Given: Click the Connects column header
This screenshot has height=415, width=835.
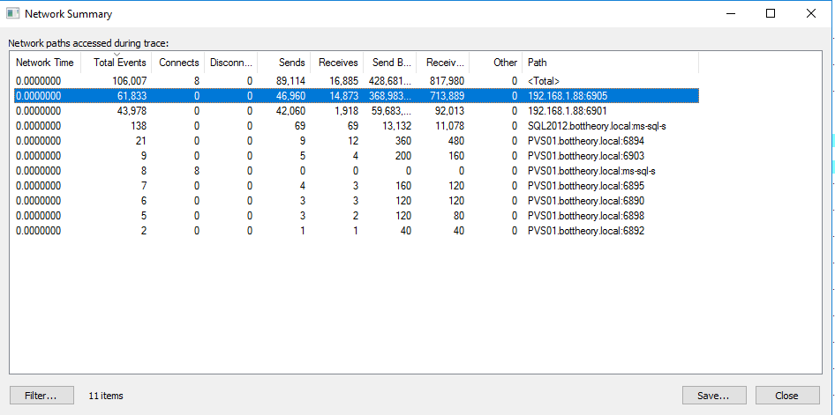Looking at the screenshot, I should coord(178,63).
